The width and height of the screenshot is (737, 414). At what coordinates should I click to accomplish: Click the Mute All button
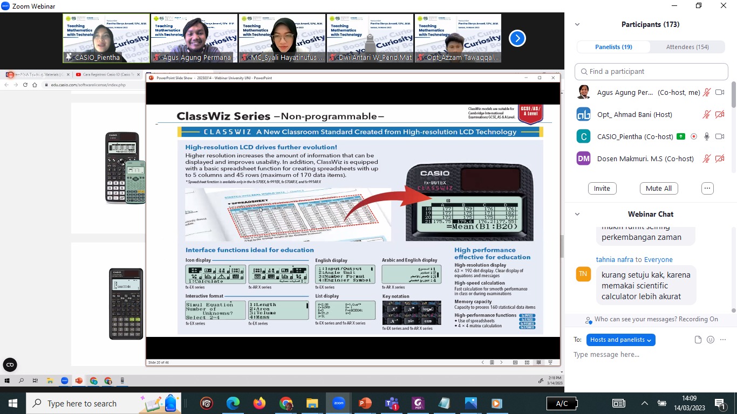click(659, 189)
